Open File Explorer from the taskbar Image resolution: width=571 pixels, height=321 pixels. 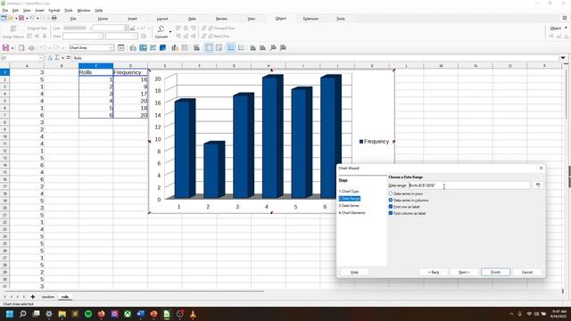pyautogui.click(x=62, y=314)
